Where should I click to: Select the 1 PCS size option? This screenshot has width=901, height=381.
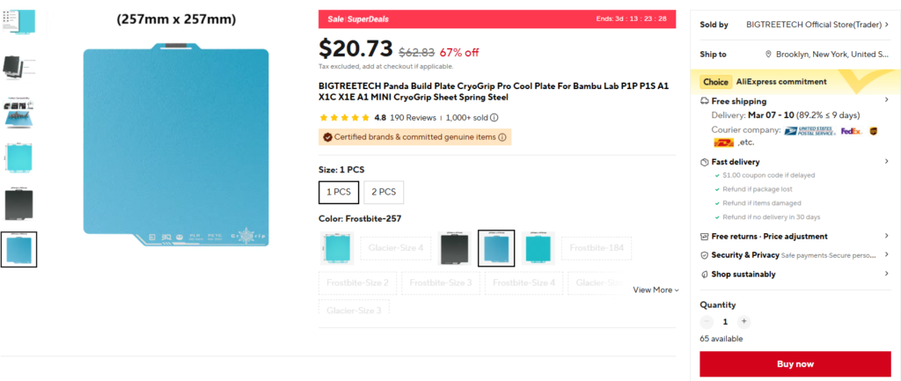coord(339,193)
